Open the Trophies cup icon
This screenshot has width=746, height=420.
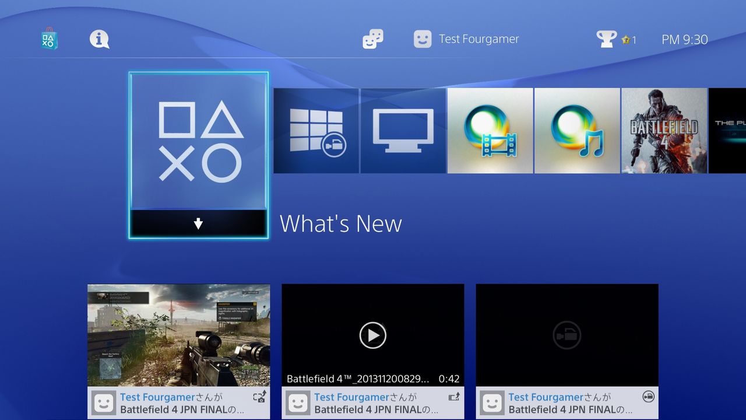[x=607, y=39]
